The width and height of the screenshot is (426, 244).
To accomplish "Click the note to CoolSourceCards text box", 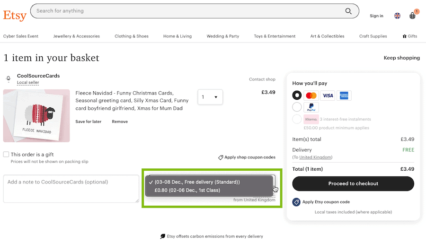I will pyautogui.click(x=71, y=189).
